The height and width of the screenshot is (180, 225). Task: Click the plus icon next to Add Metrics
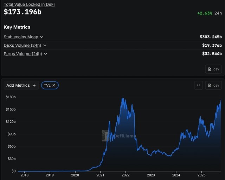[34, 85]
